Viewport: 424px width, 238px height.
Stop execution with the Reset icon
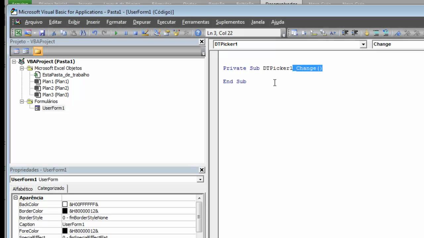[135, 33]
